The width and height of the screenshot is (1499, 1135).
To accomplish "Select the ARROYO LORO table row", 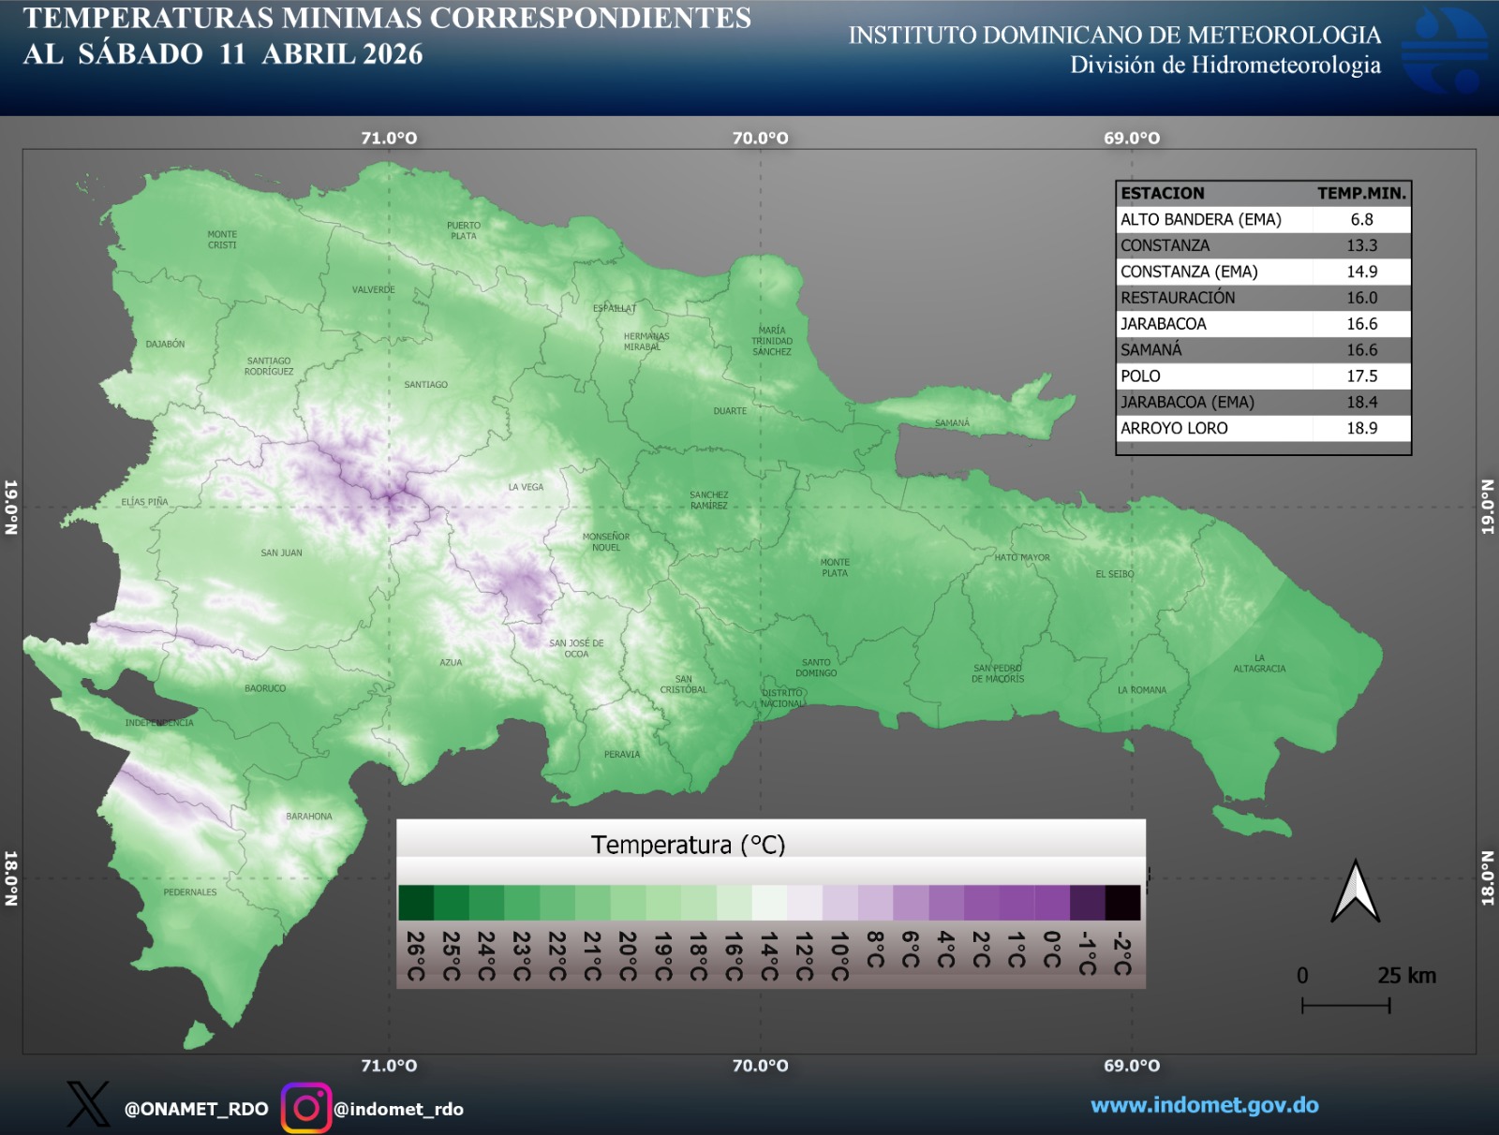I will 1262,428.
